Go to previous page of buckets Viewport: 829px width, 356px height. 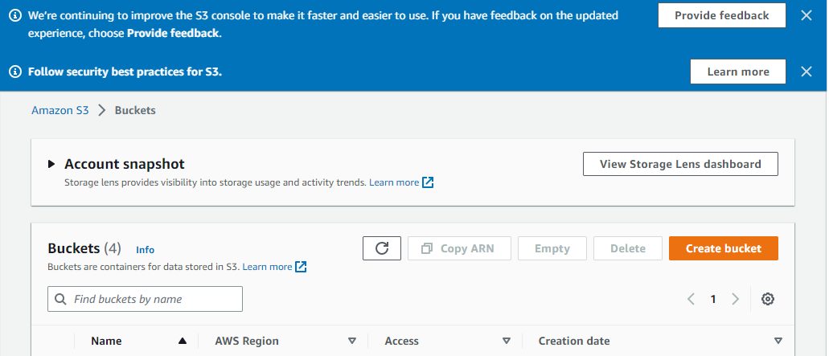[x=691, y=299]
